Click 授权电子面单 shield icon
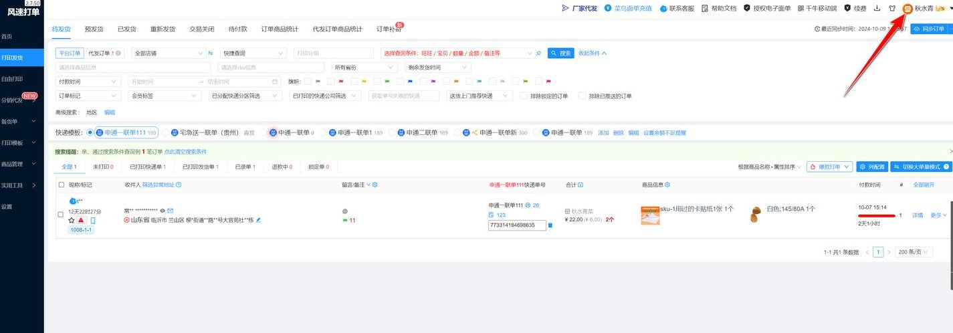The width and height of the screenshot is (953, 333). point(747,8)
